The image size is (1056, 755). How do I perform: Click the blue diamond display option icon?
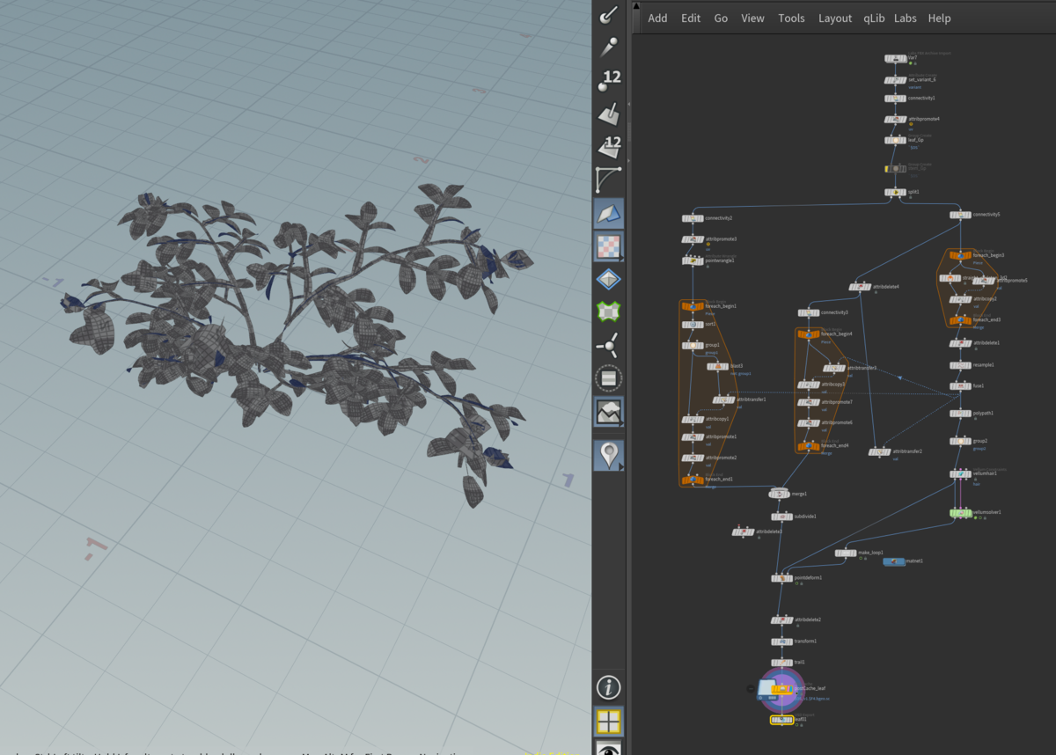pos(608,279)
